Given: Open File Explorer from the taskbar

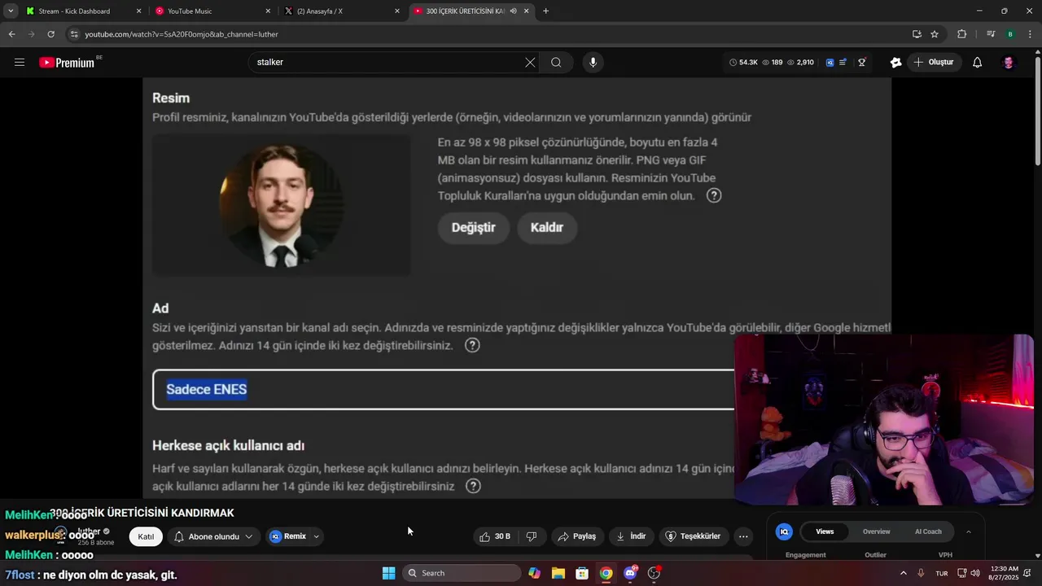Looking at the screenshot, I should 558,573.
